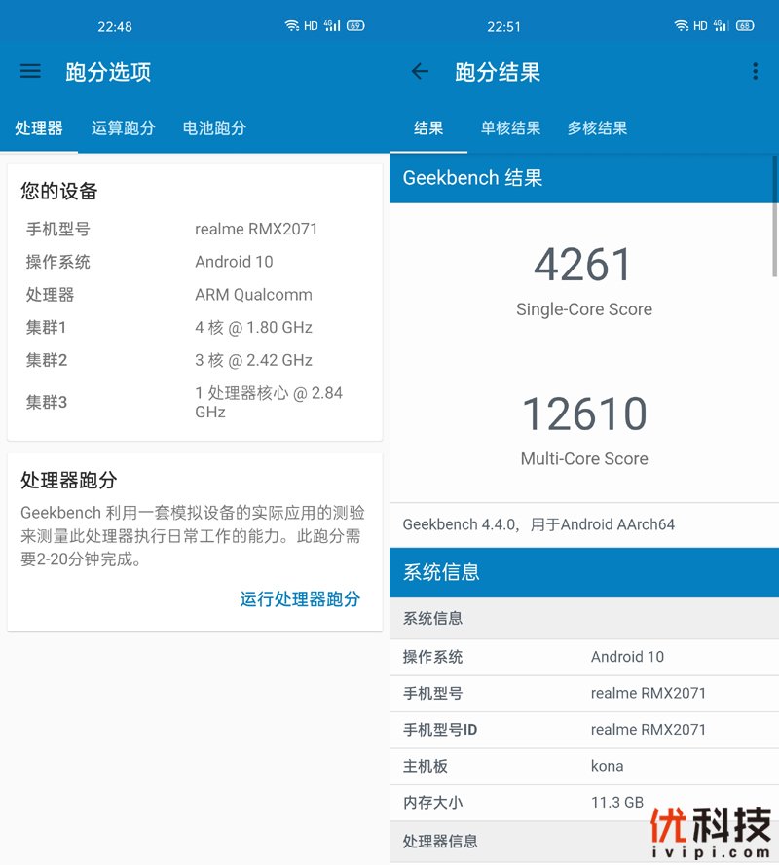Open the 电池跑分 tab
Screen dimensions: 779x865
pos(213,127)
